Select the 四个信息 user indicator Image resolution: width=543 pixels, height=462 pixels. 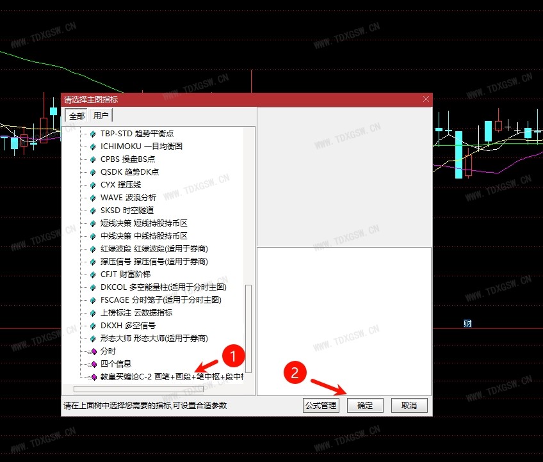[116, 364]
